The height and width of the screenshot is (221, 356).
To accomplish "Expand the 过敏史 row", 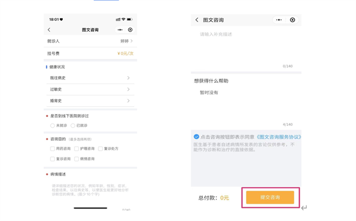I will click(90, 89).
